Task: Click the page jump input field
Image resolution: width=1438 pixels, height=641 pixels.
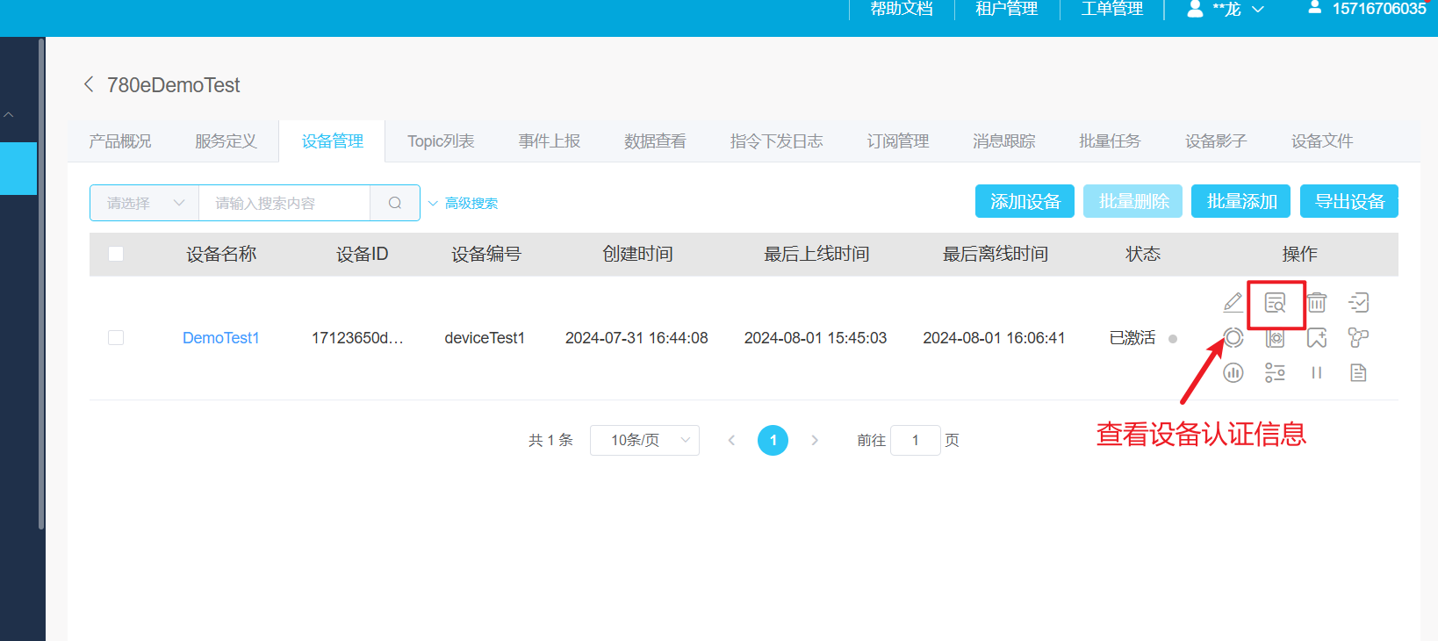Action: point(916,440)
